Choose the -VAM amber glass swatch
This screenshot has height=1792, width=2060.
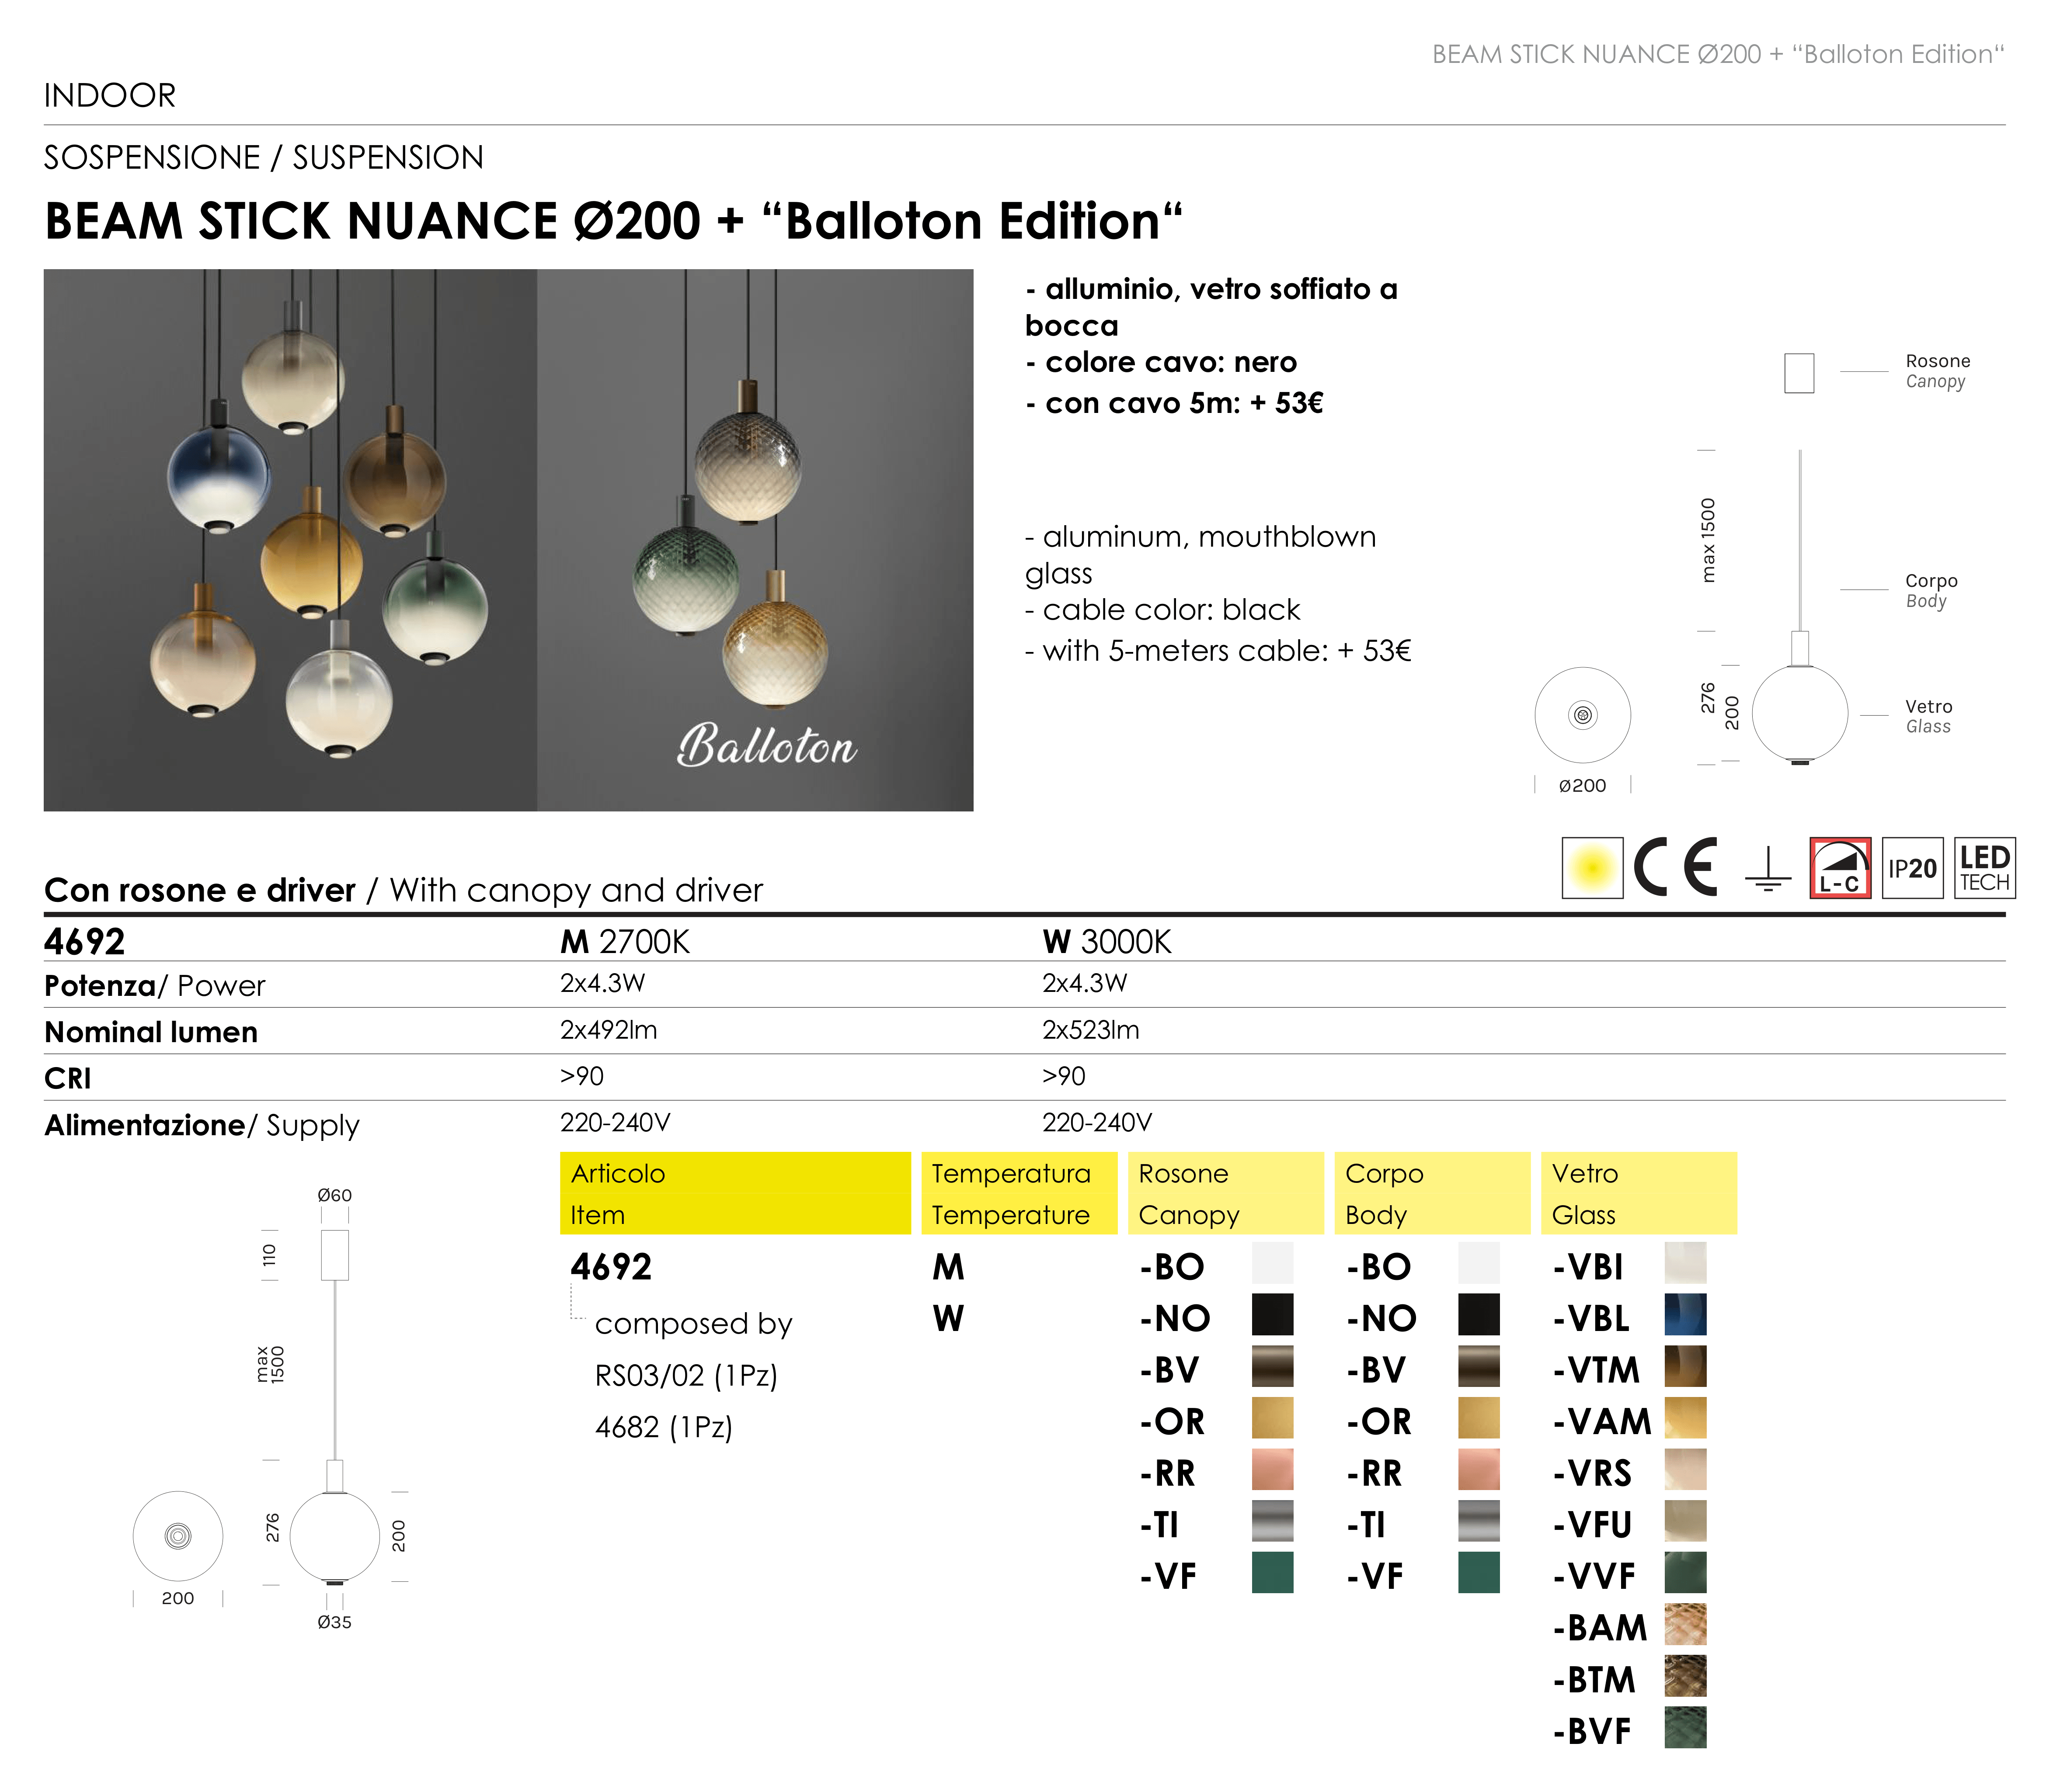tap(1686, 1418)
